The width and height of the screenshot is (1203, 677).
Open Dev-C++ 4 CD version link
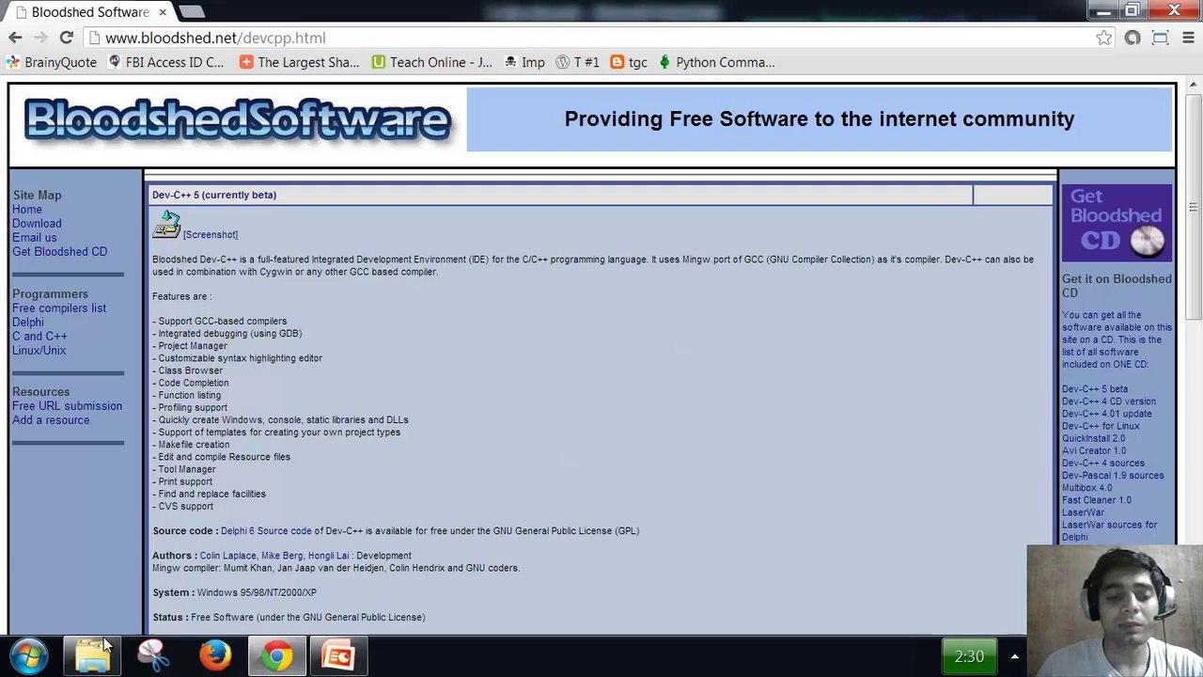[1109, 401]
